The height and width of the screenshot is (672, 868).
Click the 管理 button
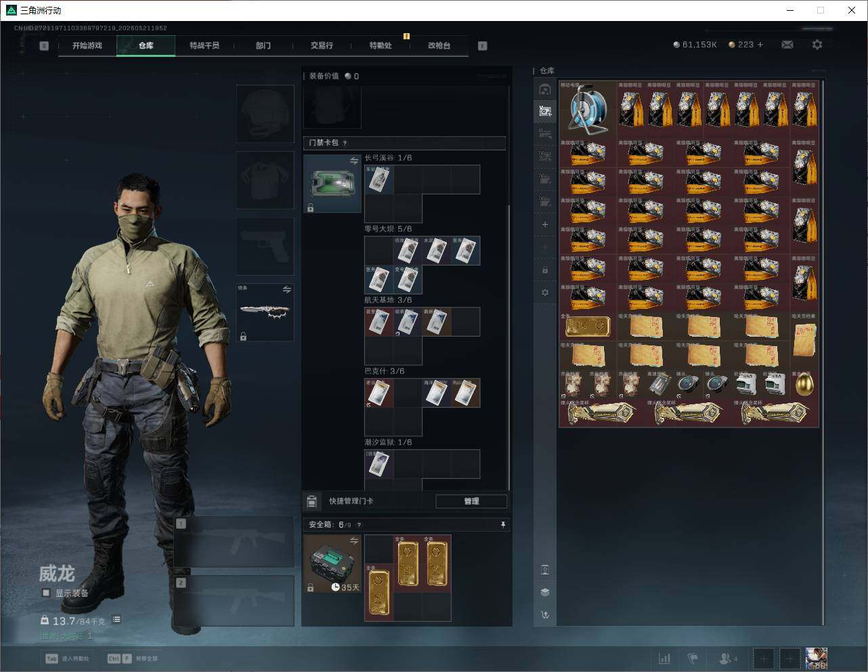coord(471,501)
